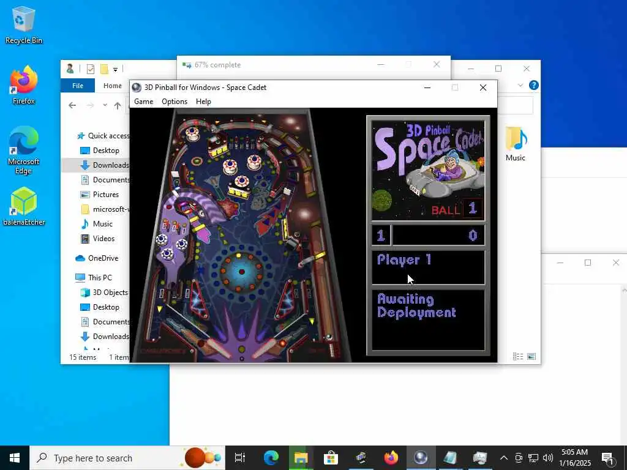Open Microsoft Store from the taskbar
Viewport: 627px width, 470px height.
[331, 458]
